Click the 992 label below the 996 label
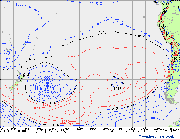The width and height of the screenshot is (180, 139). (154, 118)
